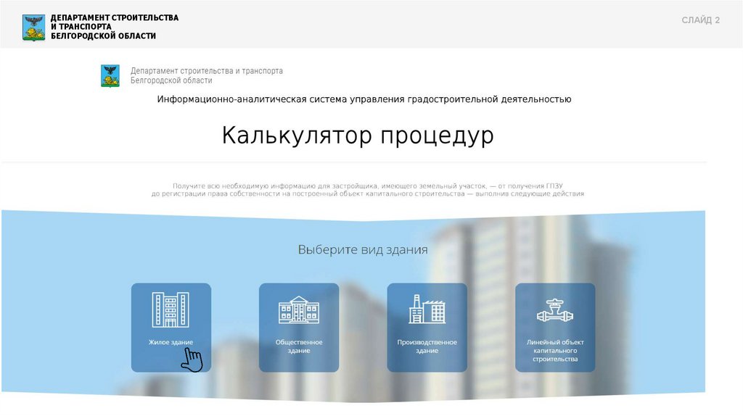This screenshot has height=416, width=743.
Task: Choose the "Производственное здание" label
Action: click(x=427, y=346)
